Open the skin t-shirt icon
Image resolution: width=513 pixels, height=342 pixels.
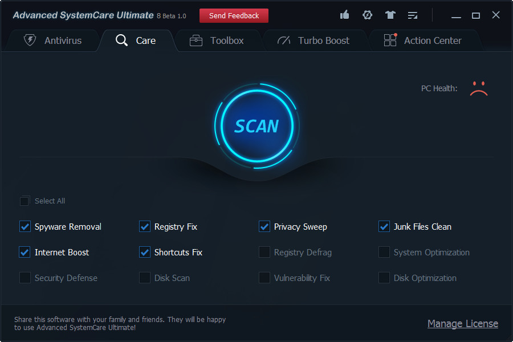click(390, 15)
